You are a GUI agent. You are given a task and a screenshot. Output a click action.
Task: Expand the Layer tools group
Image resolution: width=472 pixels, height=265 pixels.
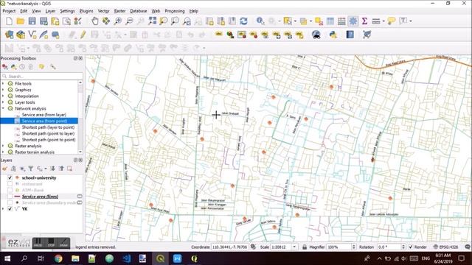click(x=3, y=102)
